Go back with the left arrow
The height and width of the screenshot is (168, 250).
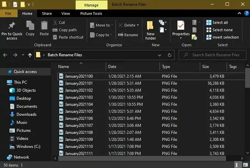5,55
